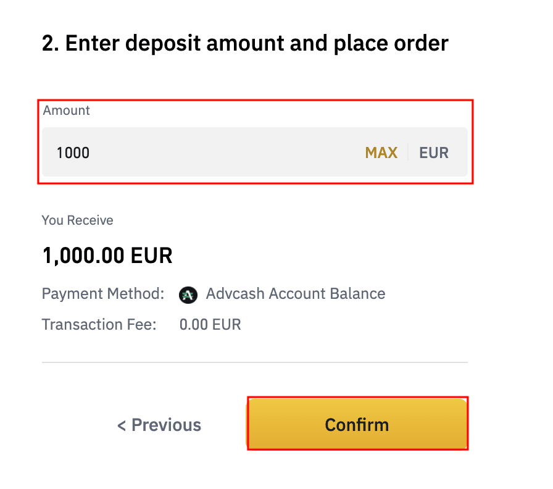Screen dimensions: 553x489
Task: Click the step 2 deposit heading
Action: [x=245, y=44]
